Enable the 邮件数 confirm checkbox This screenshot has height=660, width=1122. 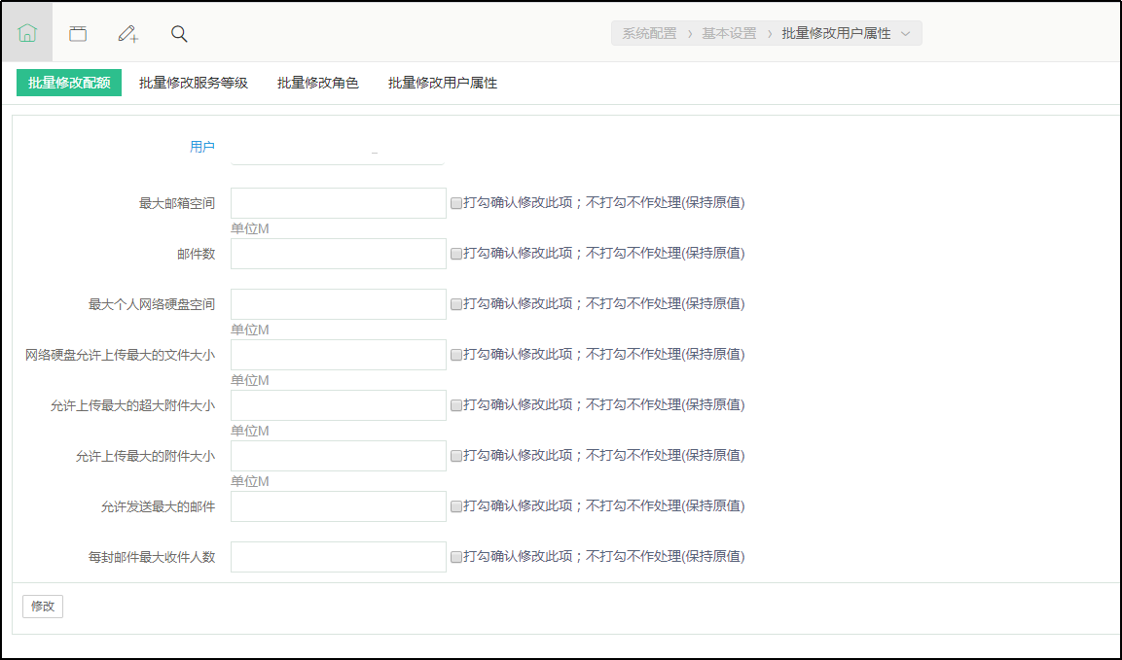coord(456,254)
